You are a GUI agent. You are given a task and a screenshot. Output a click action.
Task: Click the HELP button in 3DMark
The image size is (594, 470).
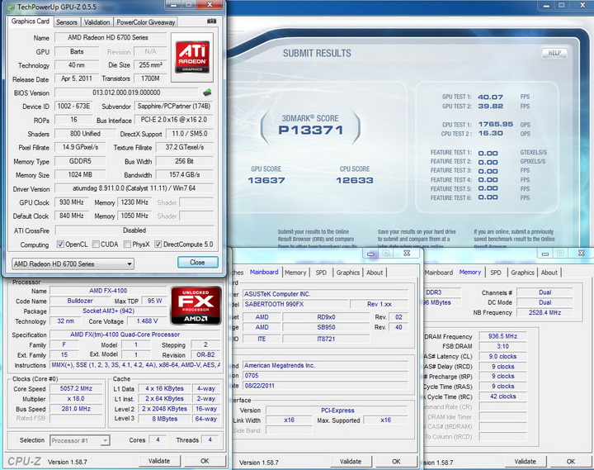tap(554, 53)
